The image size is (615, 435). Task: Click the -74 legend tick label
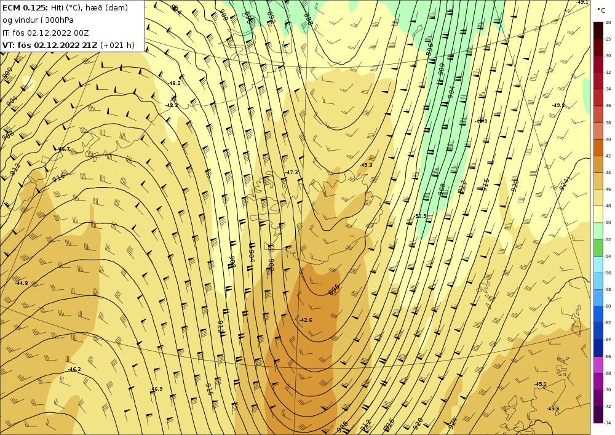pos(608,423)
